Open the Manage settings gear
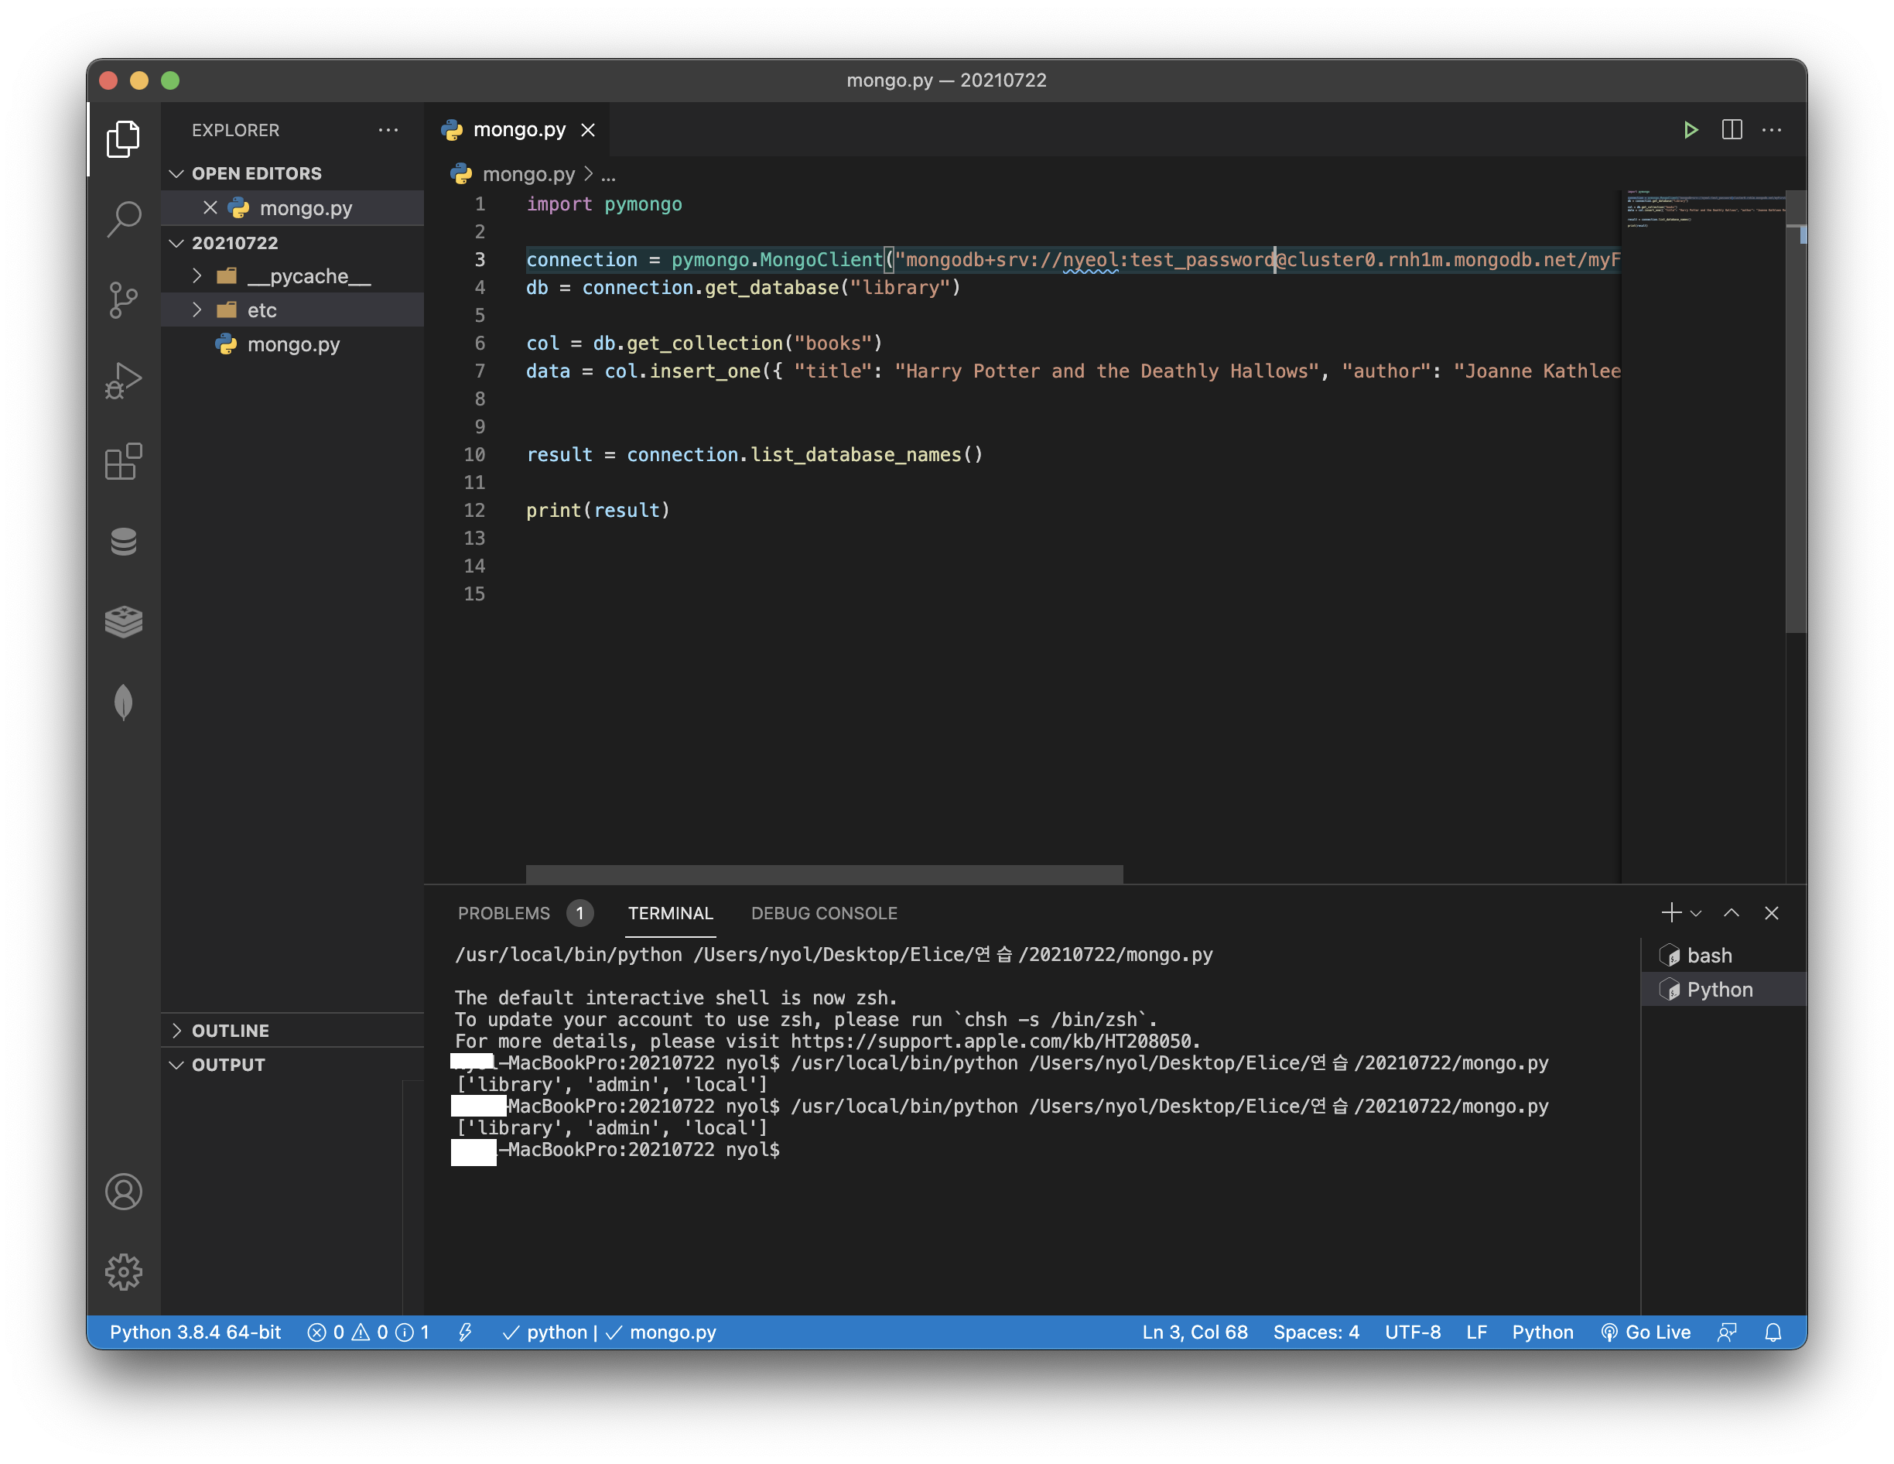1894x1464 pixels. [x=123, y=1271]
